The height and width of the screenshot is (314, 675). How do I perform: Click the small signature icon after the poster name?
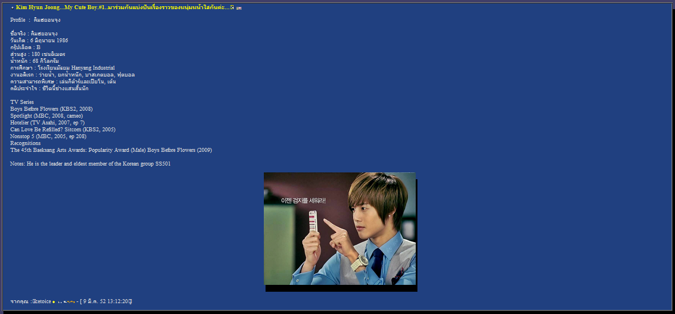67,301
